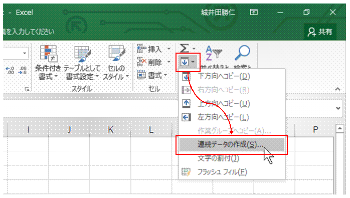The image size is (350, 198).
Task: Choose Justify (文字の割付)
Action: (232, 158)
